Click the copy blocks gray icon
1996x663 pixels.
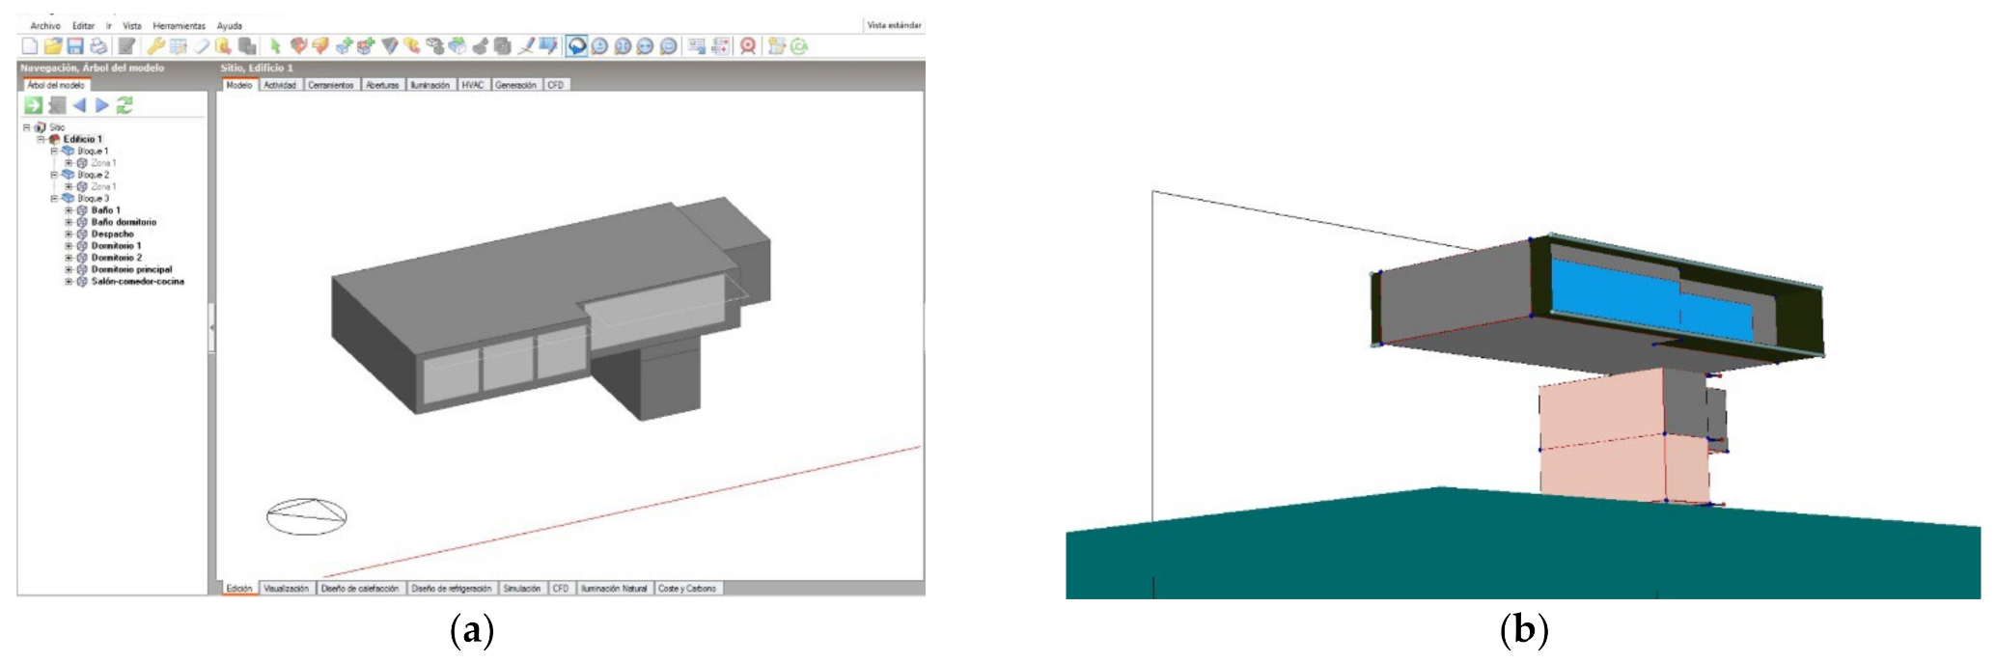pos(247,45)
